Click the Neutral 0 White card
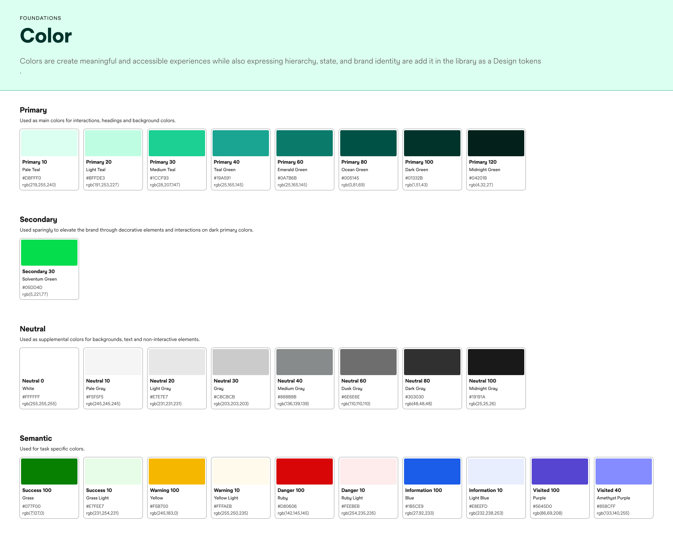Image resolution: width=673 pixels, height=558 pixels. [49, 379]
